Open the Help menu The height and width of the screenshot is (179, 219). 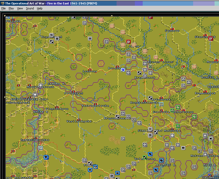click(x=40, y=8)
